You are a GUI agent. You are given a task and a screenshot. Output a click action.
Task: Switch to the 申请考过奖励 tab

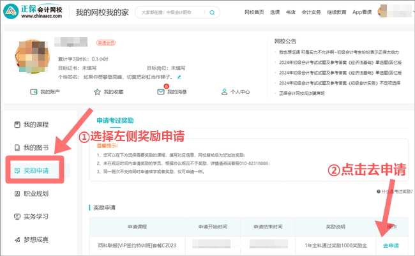point(115,121)
